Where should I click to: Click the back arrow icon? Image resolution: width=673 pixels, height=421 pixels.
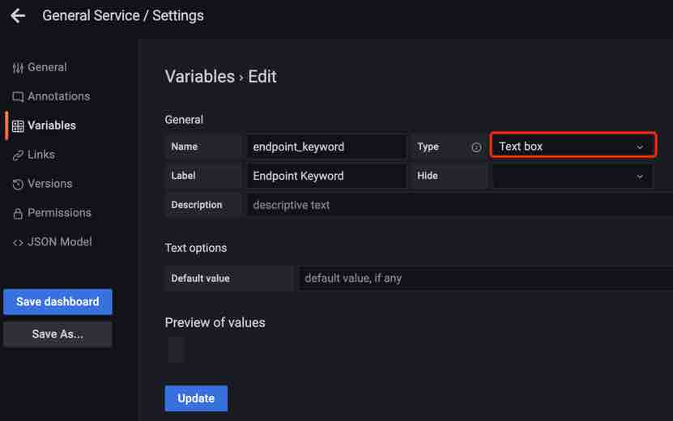(x=18, y=15)
